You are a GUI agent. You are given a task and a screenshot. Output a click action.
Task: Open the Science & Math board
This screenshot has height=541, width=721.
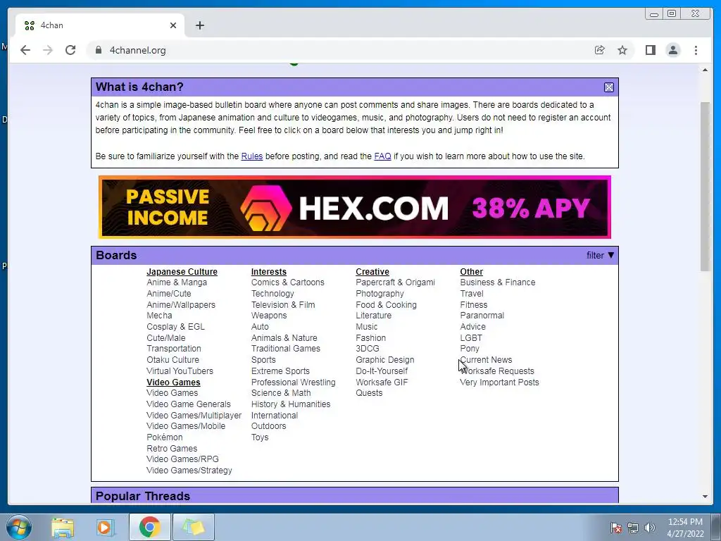[281, 393]
